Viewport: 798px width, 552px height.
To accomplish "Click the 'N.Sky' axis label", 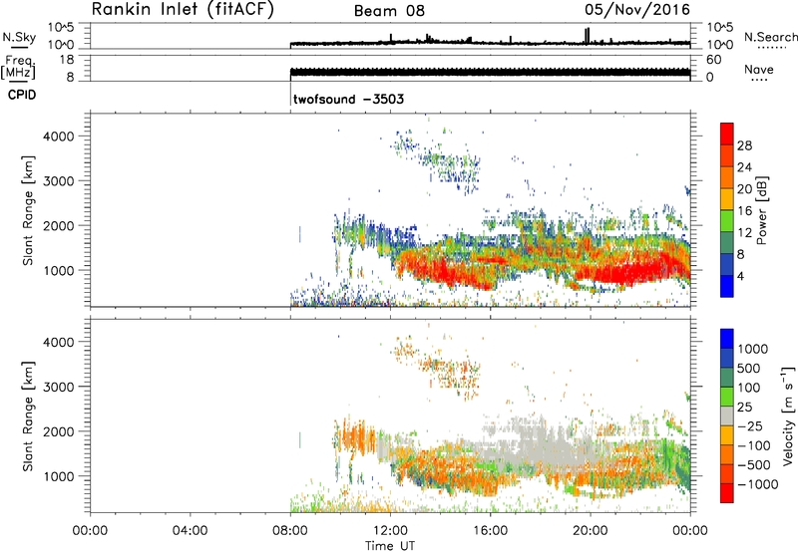I will click(x=19, y=38).
